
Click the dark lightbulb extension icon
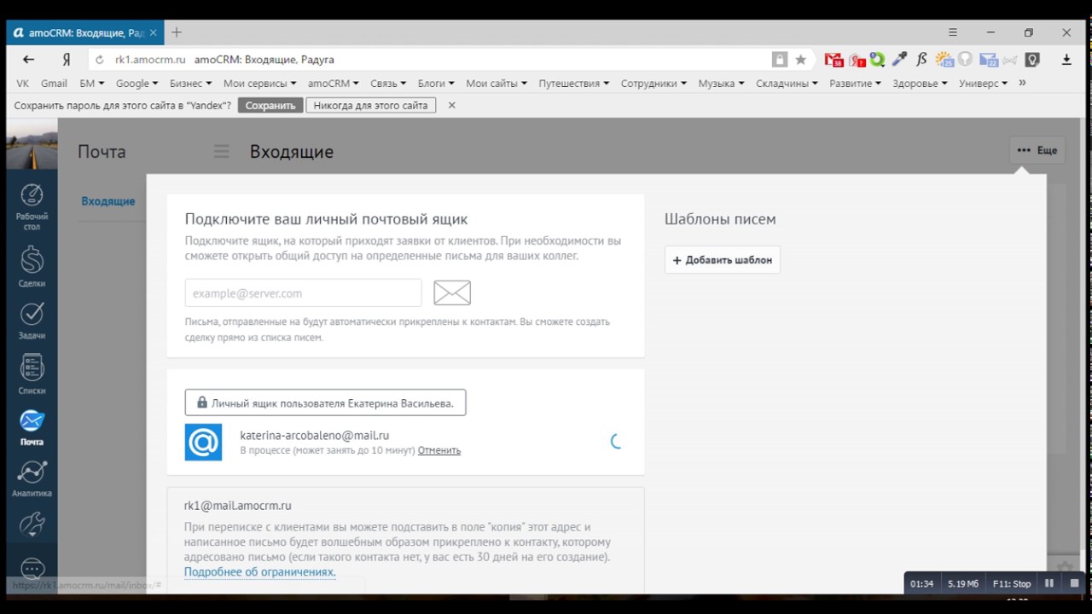(x=1032, y=60)
